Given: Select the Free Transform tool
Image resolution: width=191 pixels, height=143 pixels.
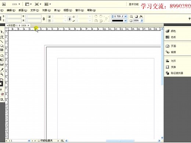Looking at the screenshot, I should [x=2, y=60].
